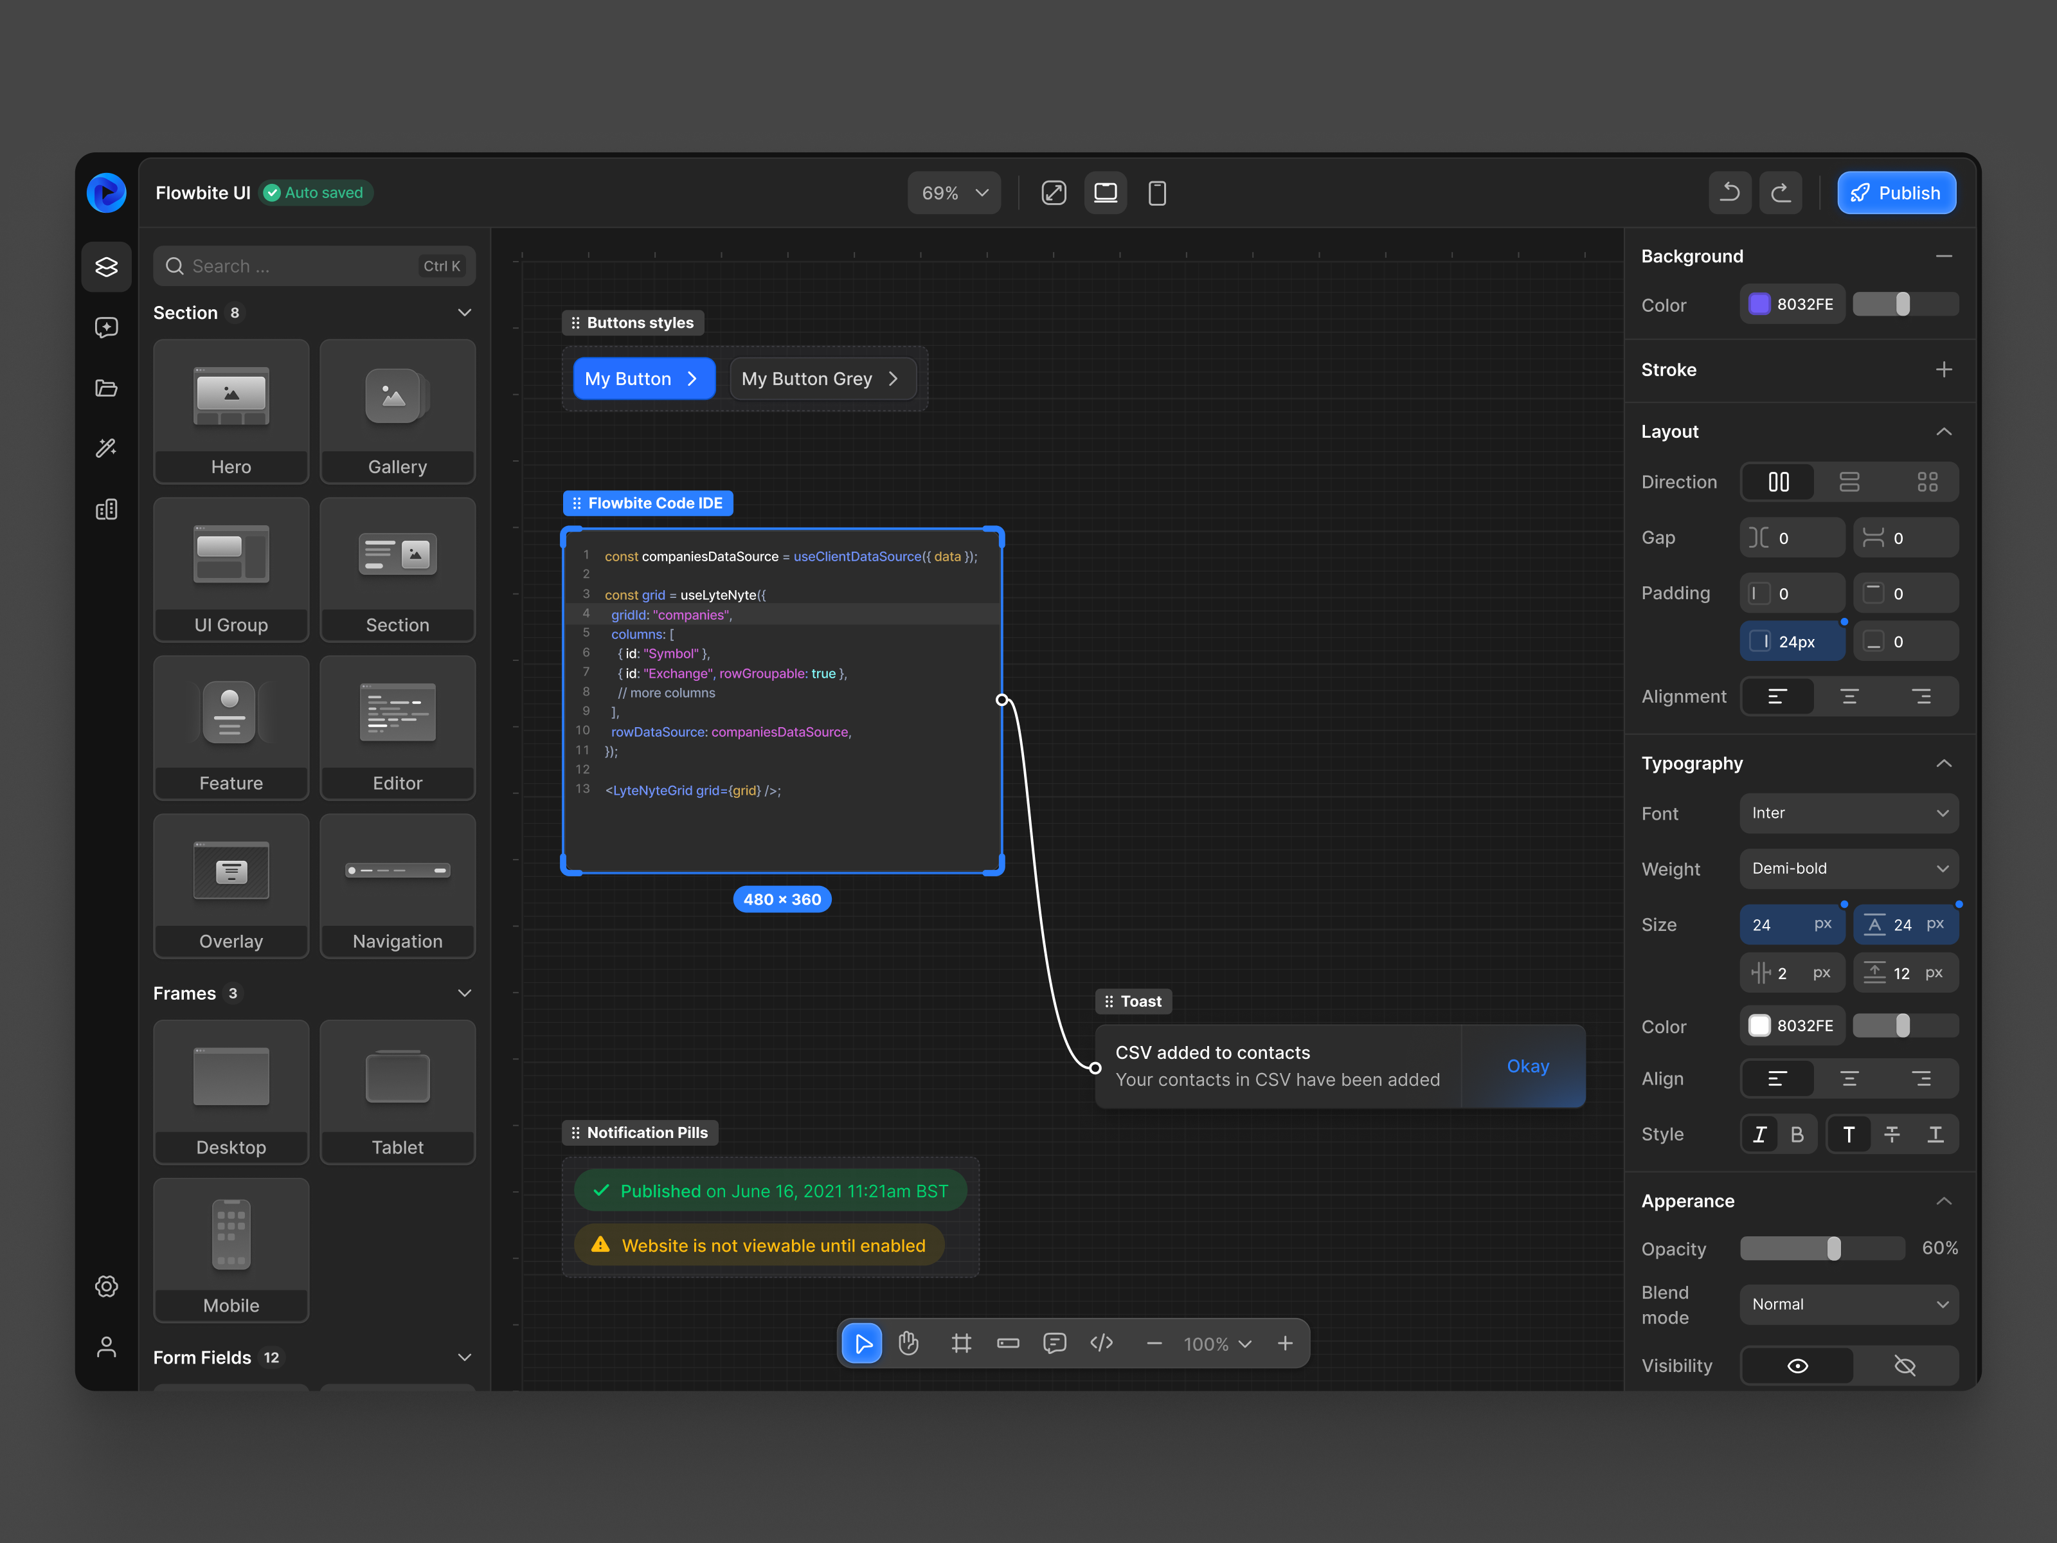Screen dimensions: 2057x1543
Task: Select the Flowbite Code IDE frame label
Action: point(648,503)
